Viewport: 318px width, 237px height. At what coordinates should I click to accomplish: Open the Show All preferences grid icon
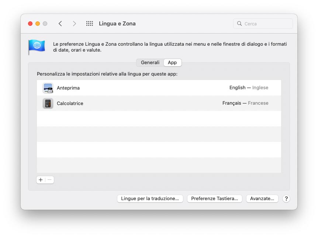(89, 23)
